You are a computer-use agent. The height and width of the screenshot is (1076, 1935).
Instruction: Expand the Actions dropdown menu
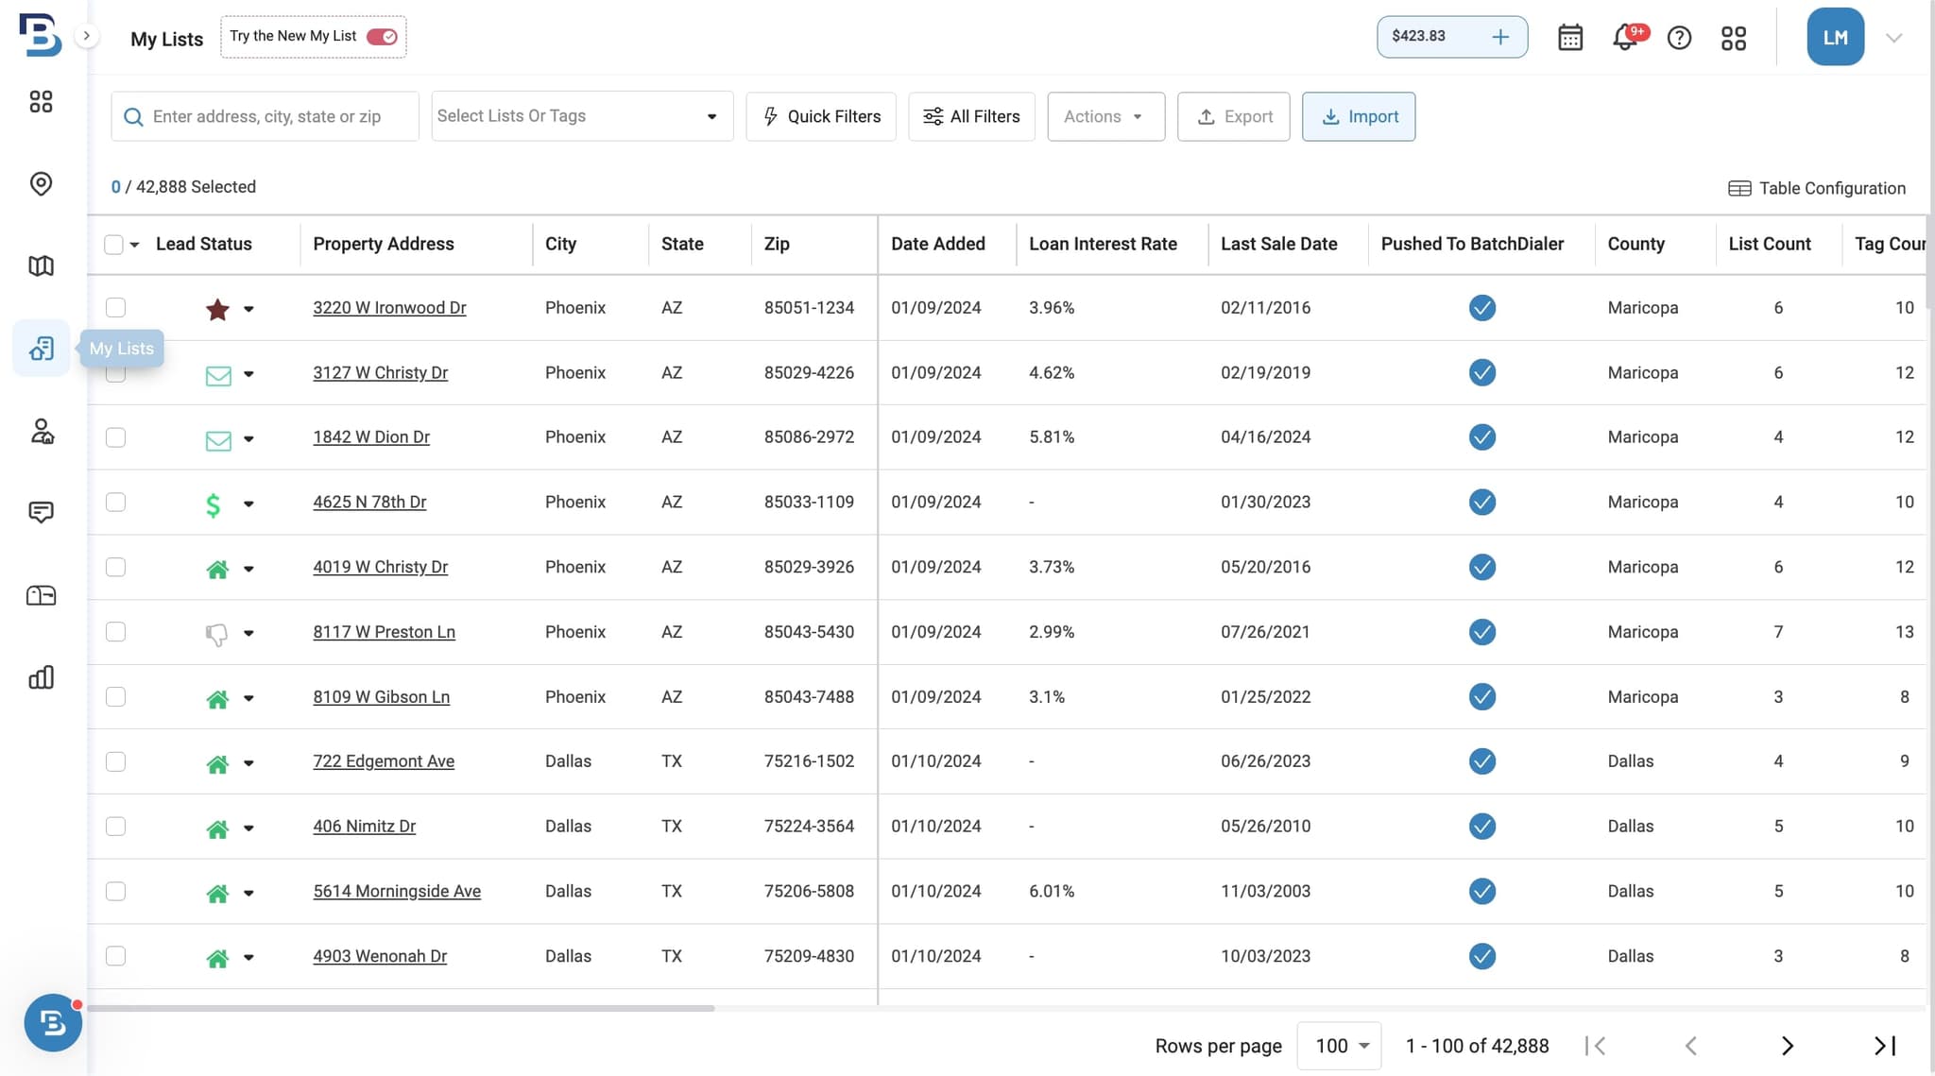tap(1104, 116)
